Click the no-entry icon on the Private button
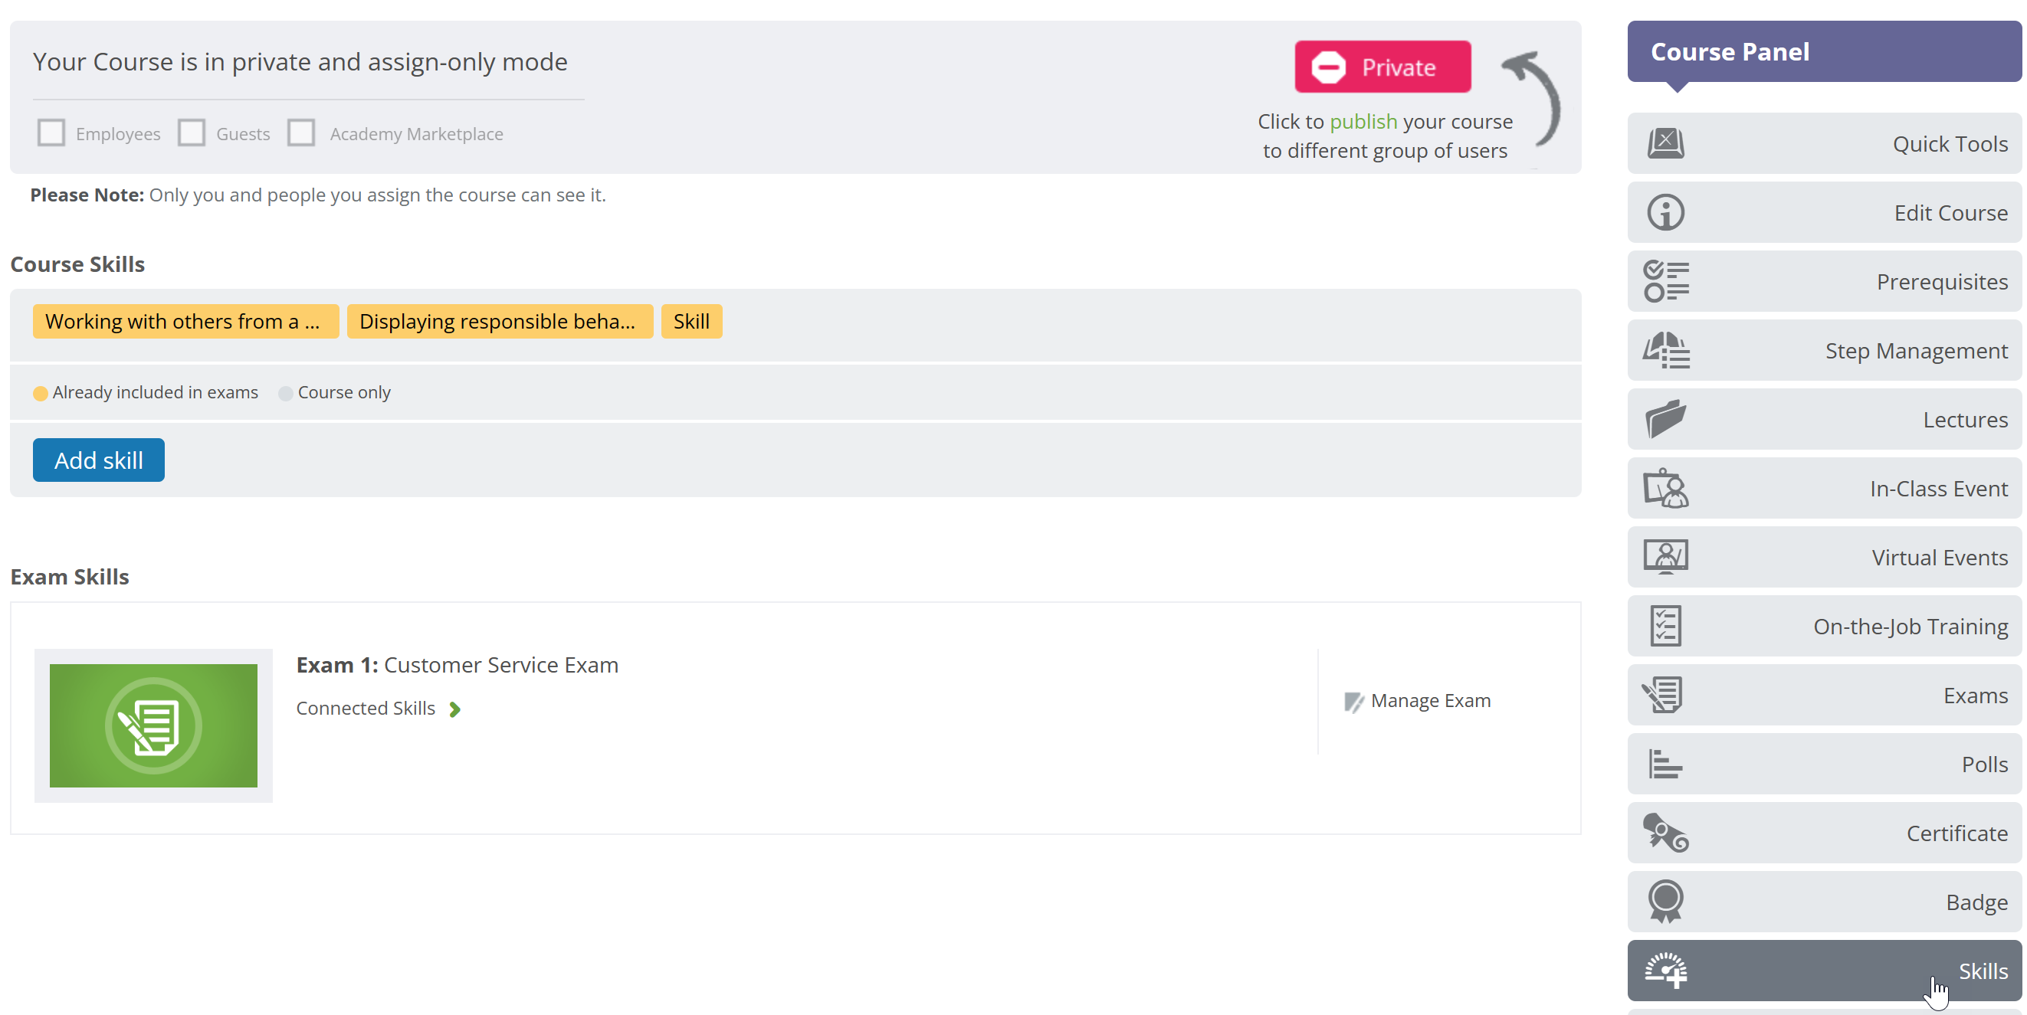2027x1015 pixels. (x=1328, y=67)
